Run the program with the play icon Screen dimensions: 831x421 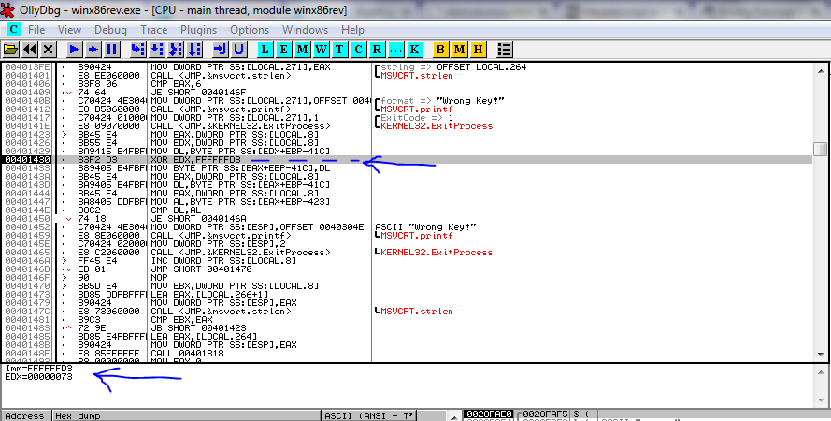(x=75, y=50)
